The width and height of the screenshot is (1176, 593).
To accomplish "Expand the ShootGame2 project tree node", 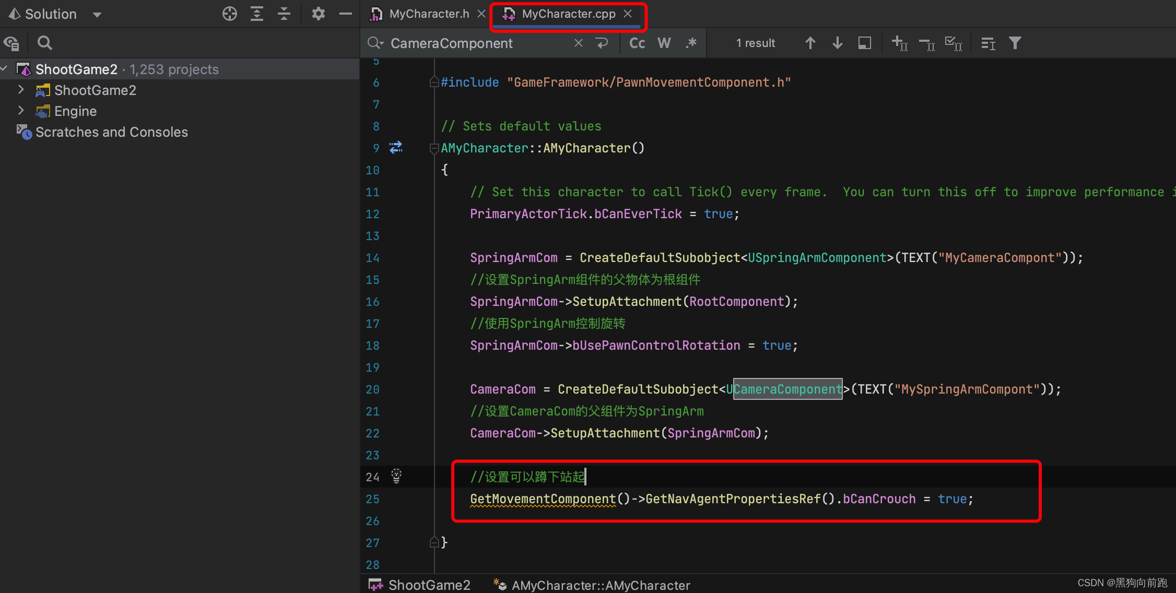I will (x=21, y=90).
